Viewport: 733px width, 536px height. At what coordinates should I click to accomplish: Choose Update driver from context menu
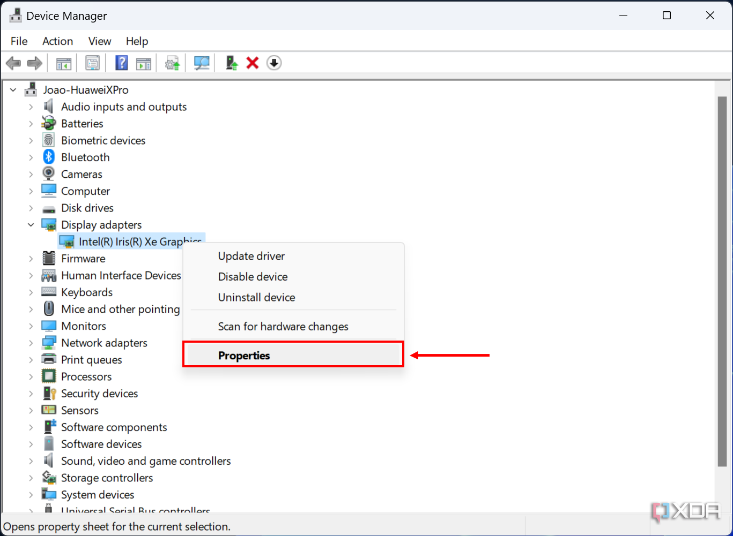click(x=293, y=256)
